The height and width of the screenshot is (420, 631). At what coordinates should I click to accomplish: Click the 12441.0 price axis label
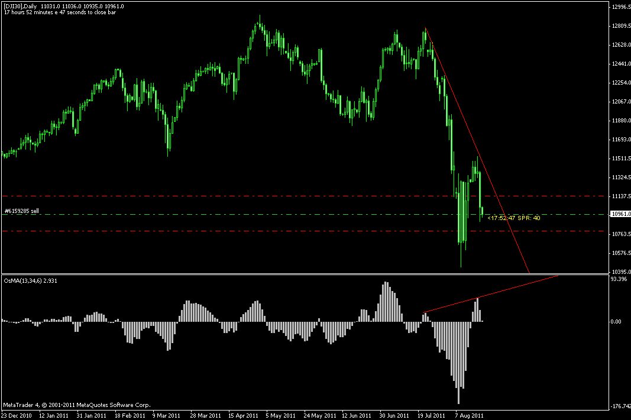(x=621, y=64)
